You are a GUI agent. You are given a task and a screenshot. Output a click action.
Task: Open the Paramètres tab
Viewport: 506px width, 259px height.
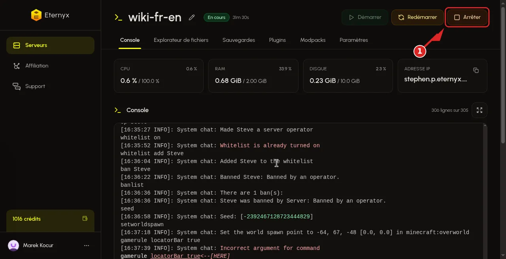coord(354,40)
